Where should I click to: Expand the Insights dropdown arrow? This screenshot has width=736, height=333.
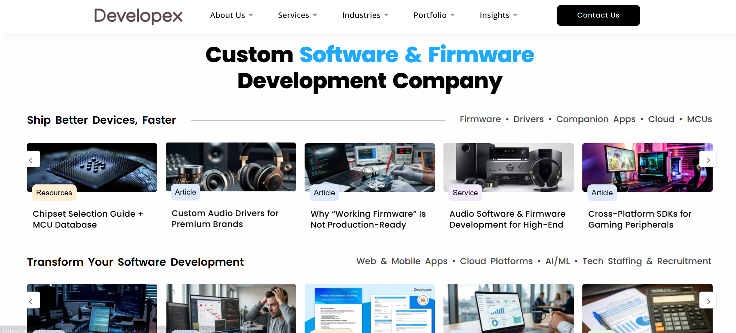click(x=515, y=15)
